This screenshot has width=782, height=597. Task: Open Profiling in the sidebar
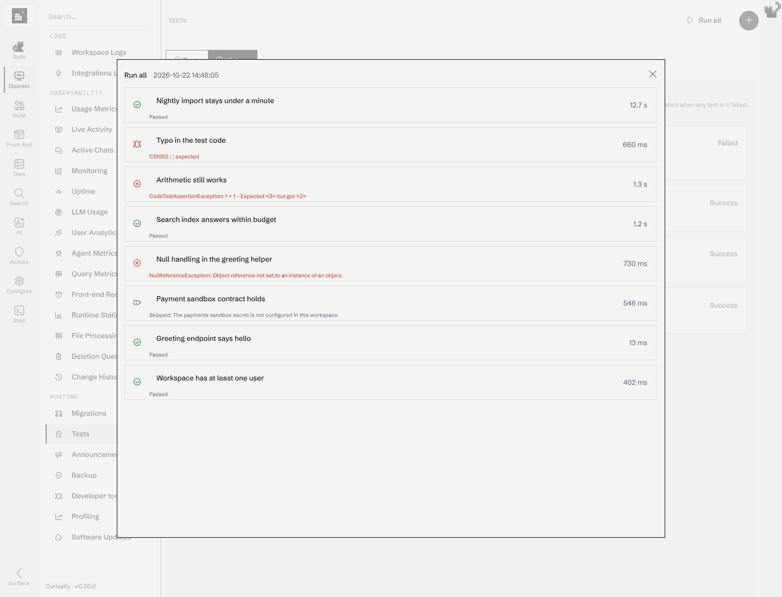pyautogui.click(x=85, y=517)
